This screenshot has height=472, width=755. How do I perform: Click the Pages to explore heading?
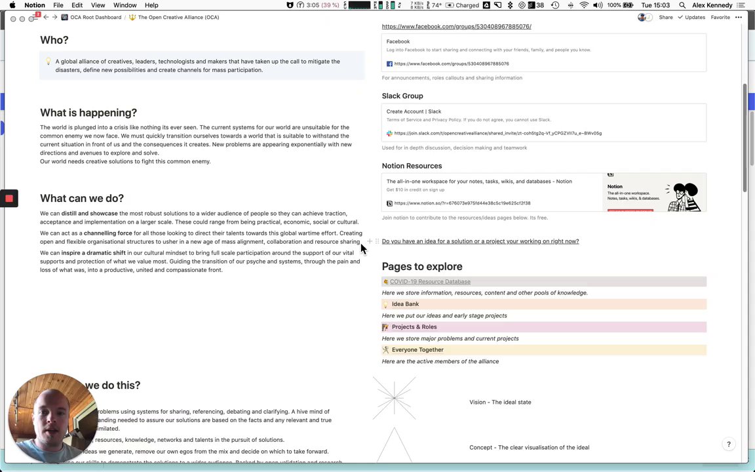[422, 266]
